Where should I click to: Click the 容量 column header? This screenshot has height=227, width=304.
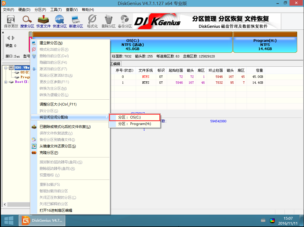256,70
